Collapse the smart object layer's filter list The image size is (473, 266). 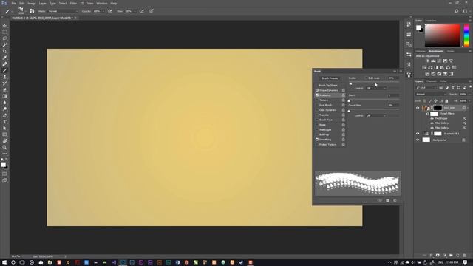(468, 108)
